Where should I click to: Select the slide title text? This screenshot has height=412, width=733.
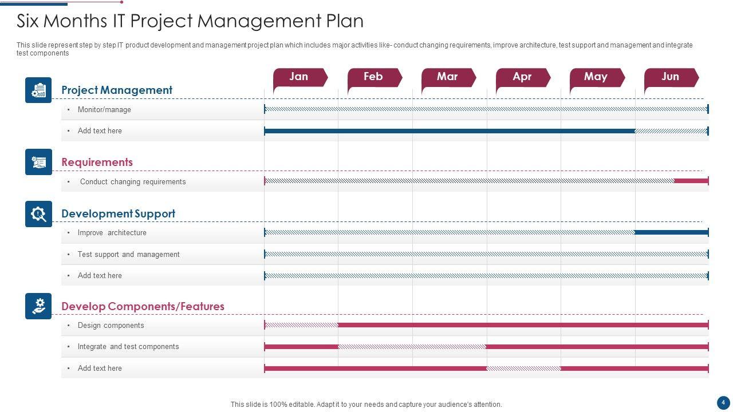(190, 21)
